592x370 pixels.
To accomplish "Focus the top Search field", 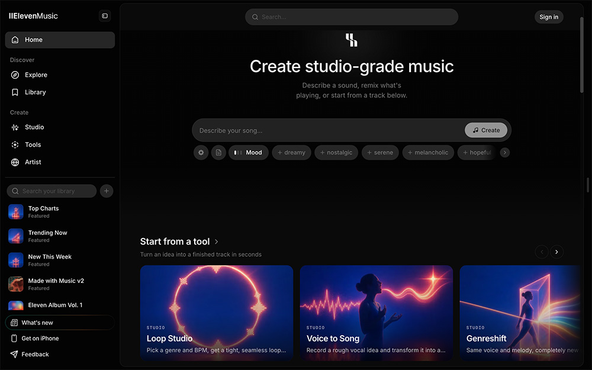I will tap(352, 17).
